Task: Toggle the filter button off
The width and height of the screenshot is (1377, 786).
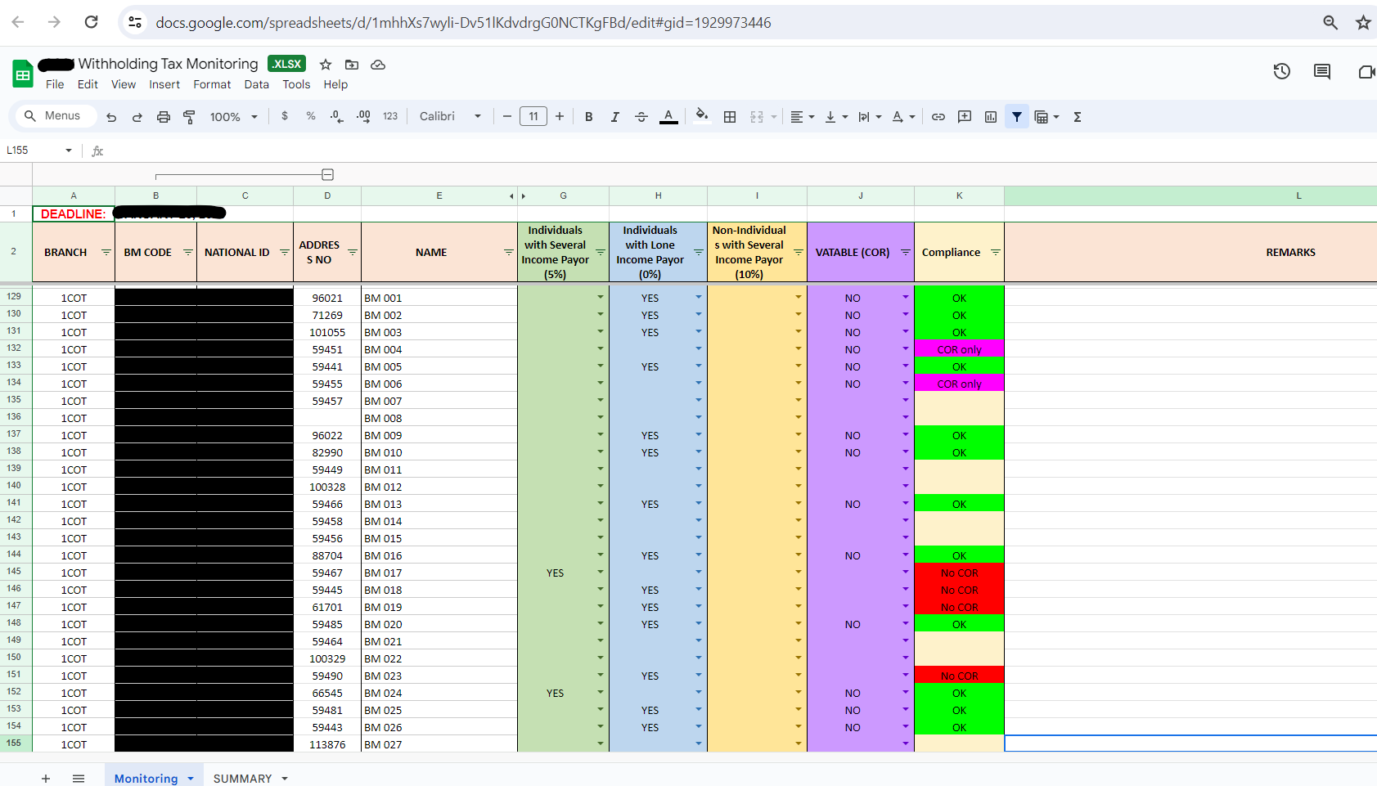Action: [1016, 117]
